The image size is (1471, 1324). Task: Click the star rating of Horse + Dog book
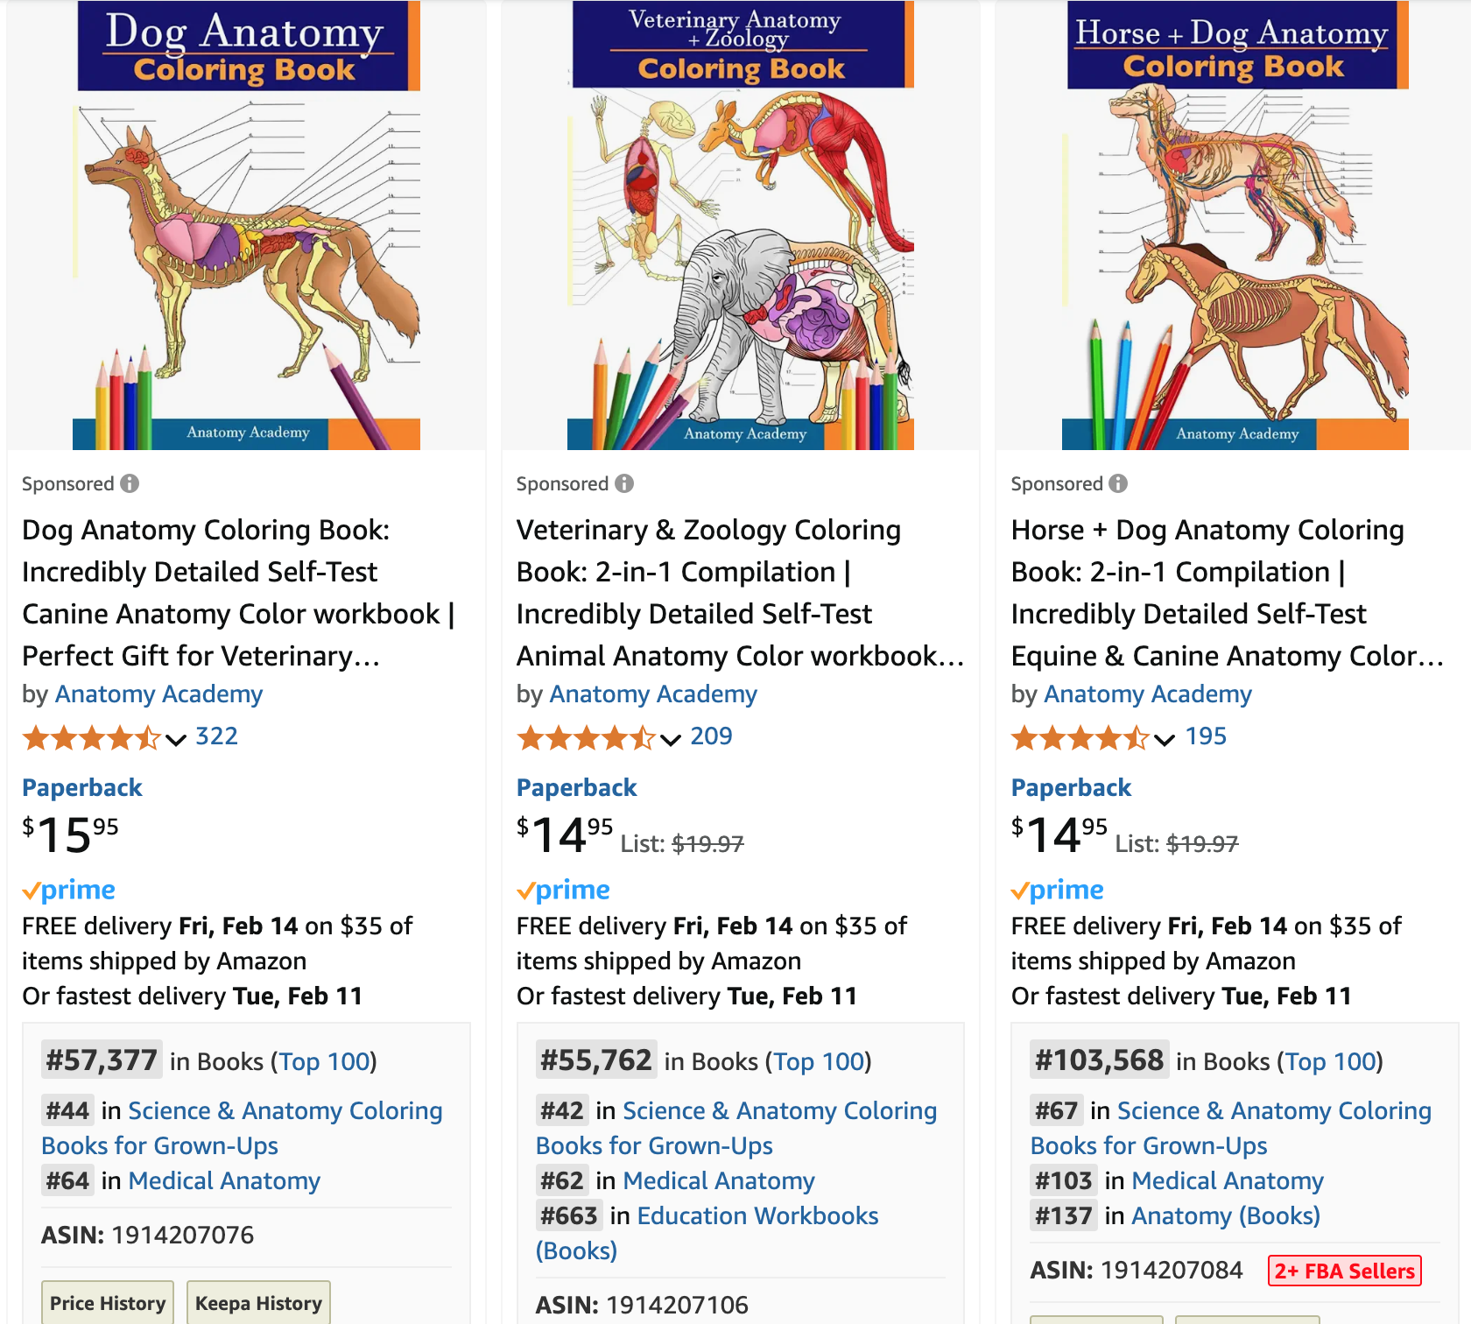click(x=1080, y=737)
